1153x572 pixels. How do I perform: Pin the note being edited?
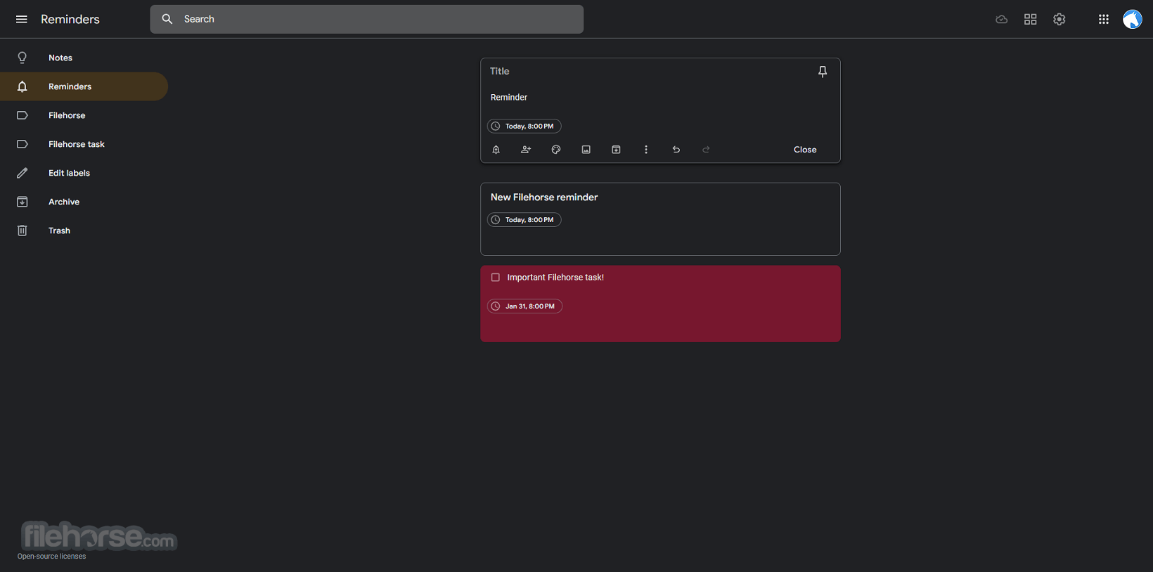click(823, 71)
